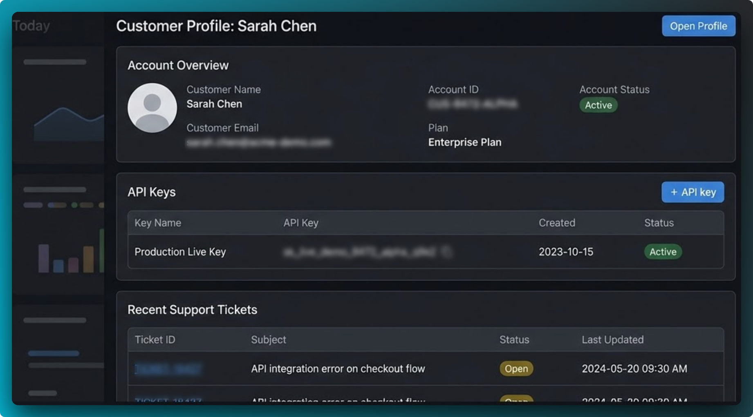Select the Today section in the sidebar

(x=31, y=26)
